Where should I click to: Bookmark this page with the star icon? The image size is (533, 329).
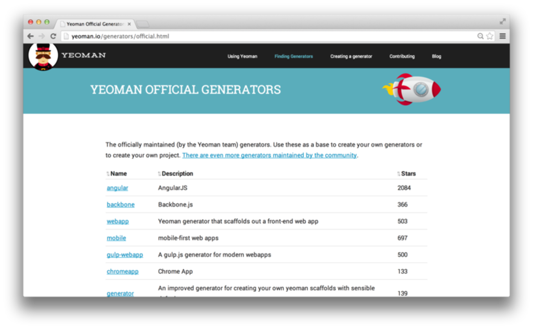coord(490,36)
